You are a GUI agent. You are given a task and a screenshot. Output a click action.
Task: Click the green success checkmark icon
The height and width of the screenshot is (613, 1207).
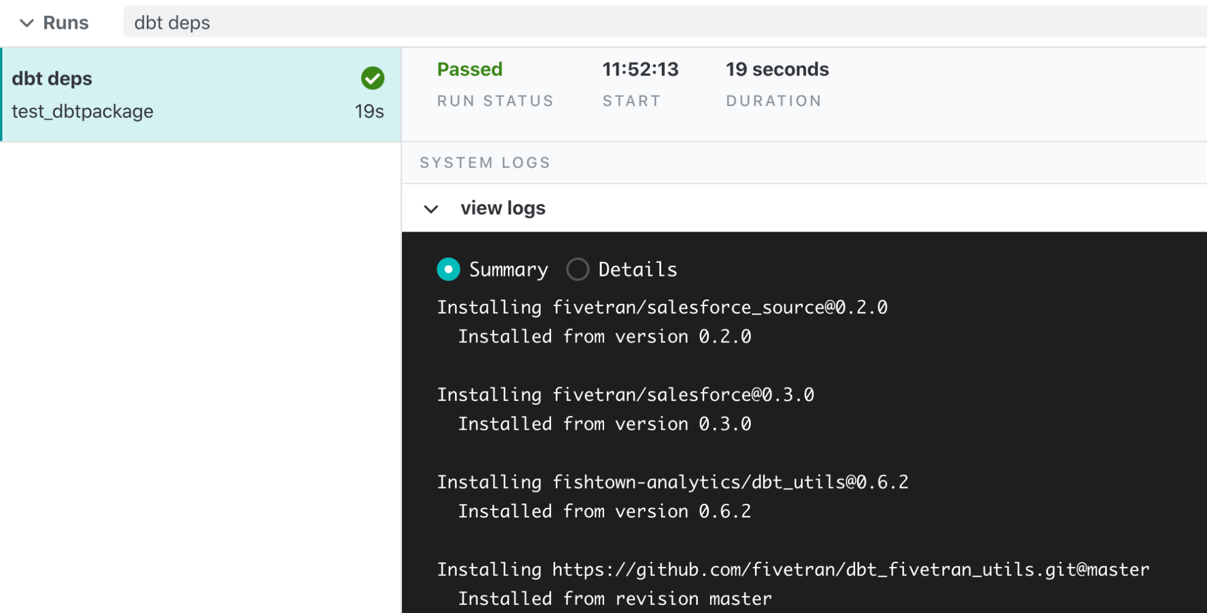click(372, 78)
